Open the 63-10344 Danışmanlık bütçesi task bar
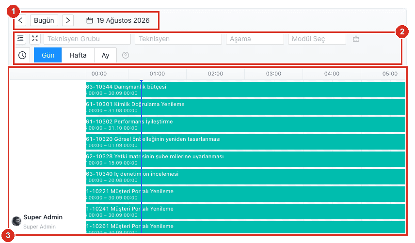This screenshot has height=243, width=415. pos(246,90)
